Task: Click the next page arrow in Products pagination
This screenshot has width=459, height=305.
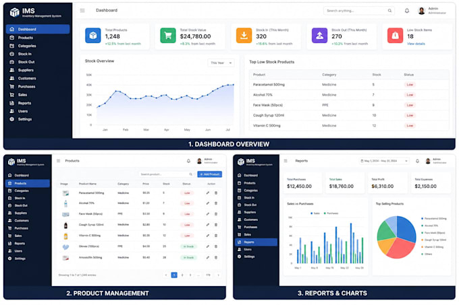Action: [x=218, y=275]
